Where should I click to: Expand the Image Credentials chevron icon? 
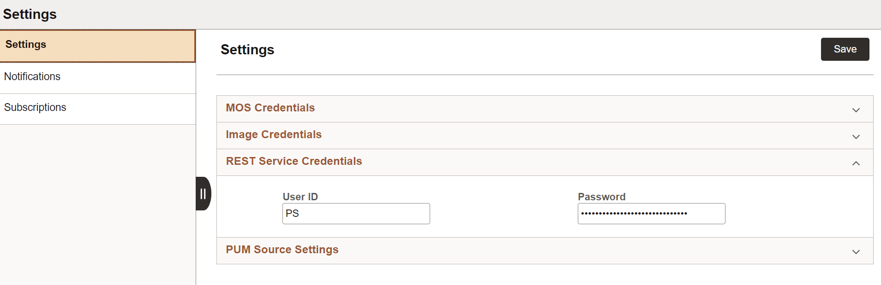[x=856, y=136]
